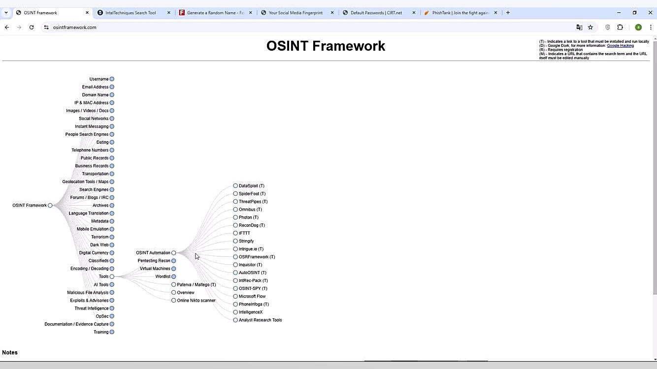Open the IntelligenceX tool link
The width and height of the screenshot is (657, 369).
(251, 312)
